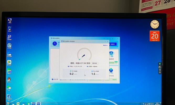Open QQ Browser from the taskbar, left of Tencent Video
Viewport: 175px width, 105px height.
coord(13,104)
